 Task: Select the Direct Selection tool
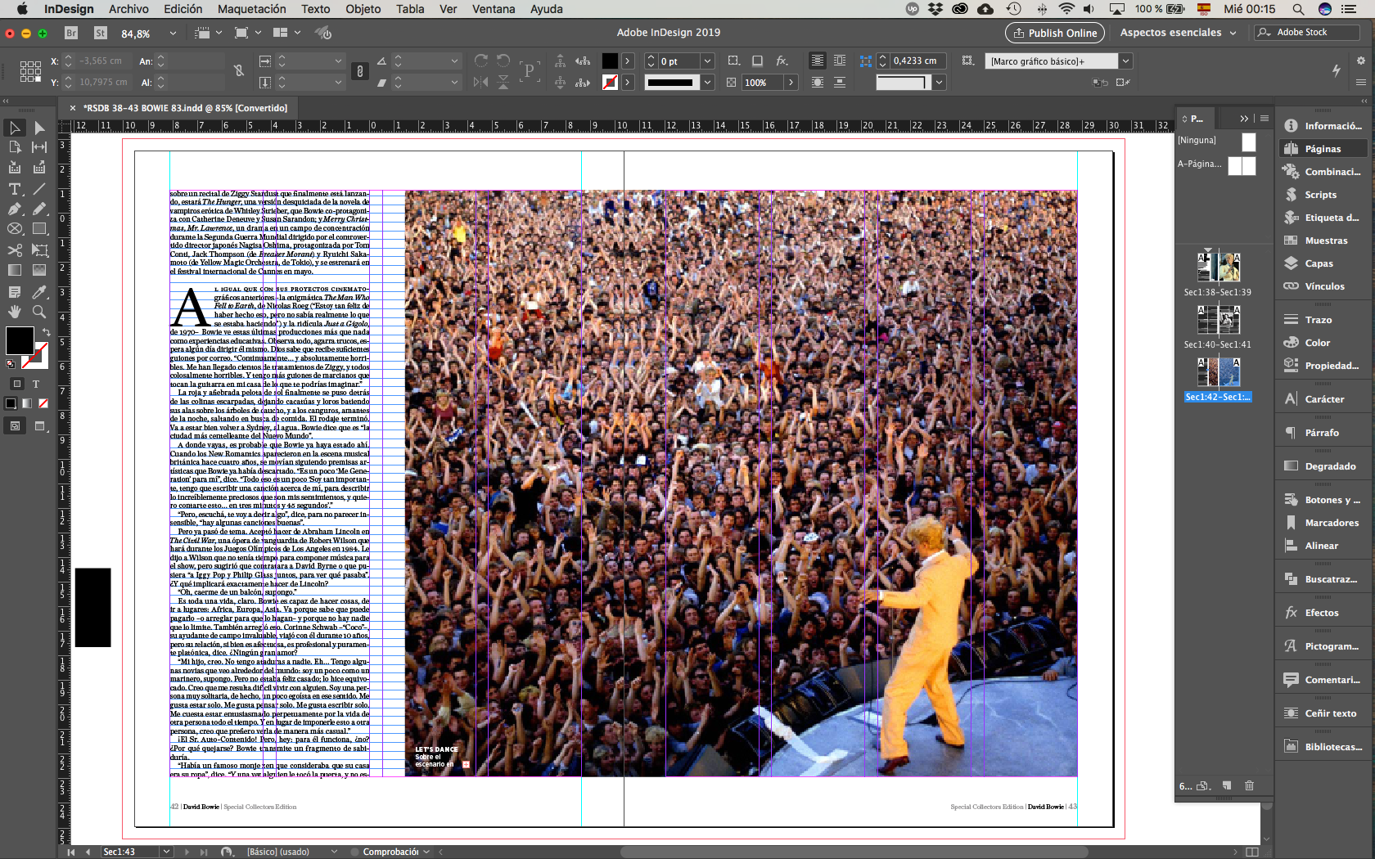pos(39,128)
